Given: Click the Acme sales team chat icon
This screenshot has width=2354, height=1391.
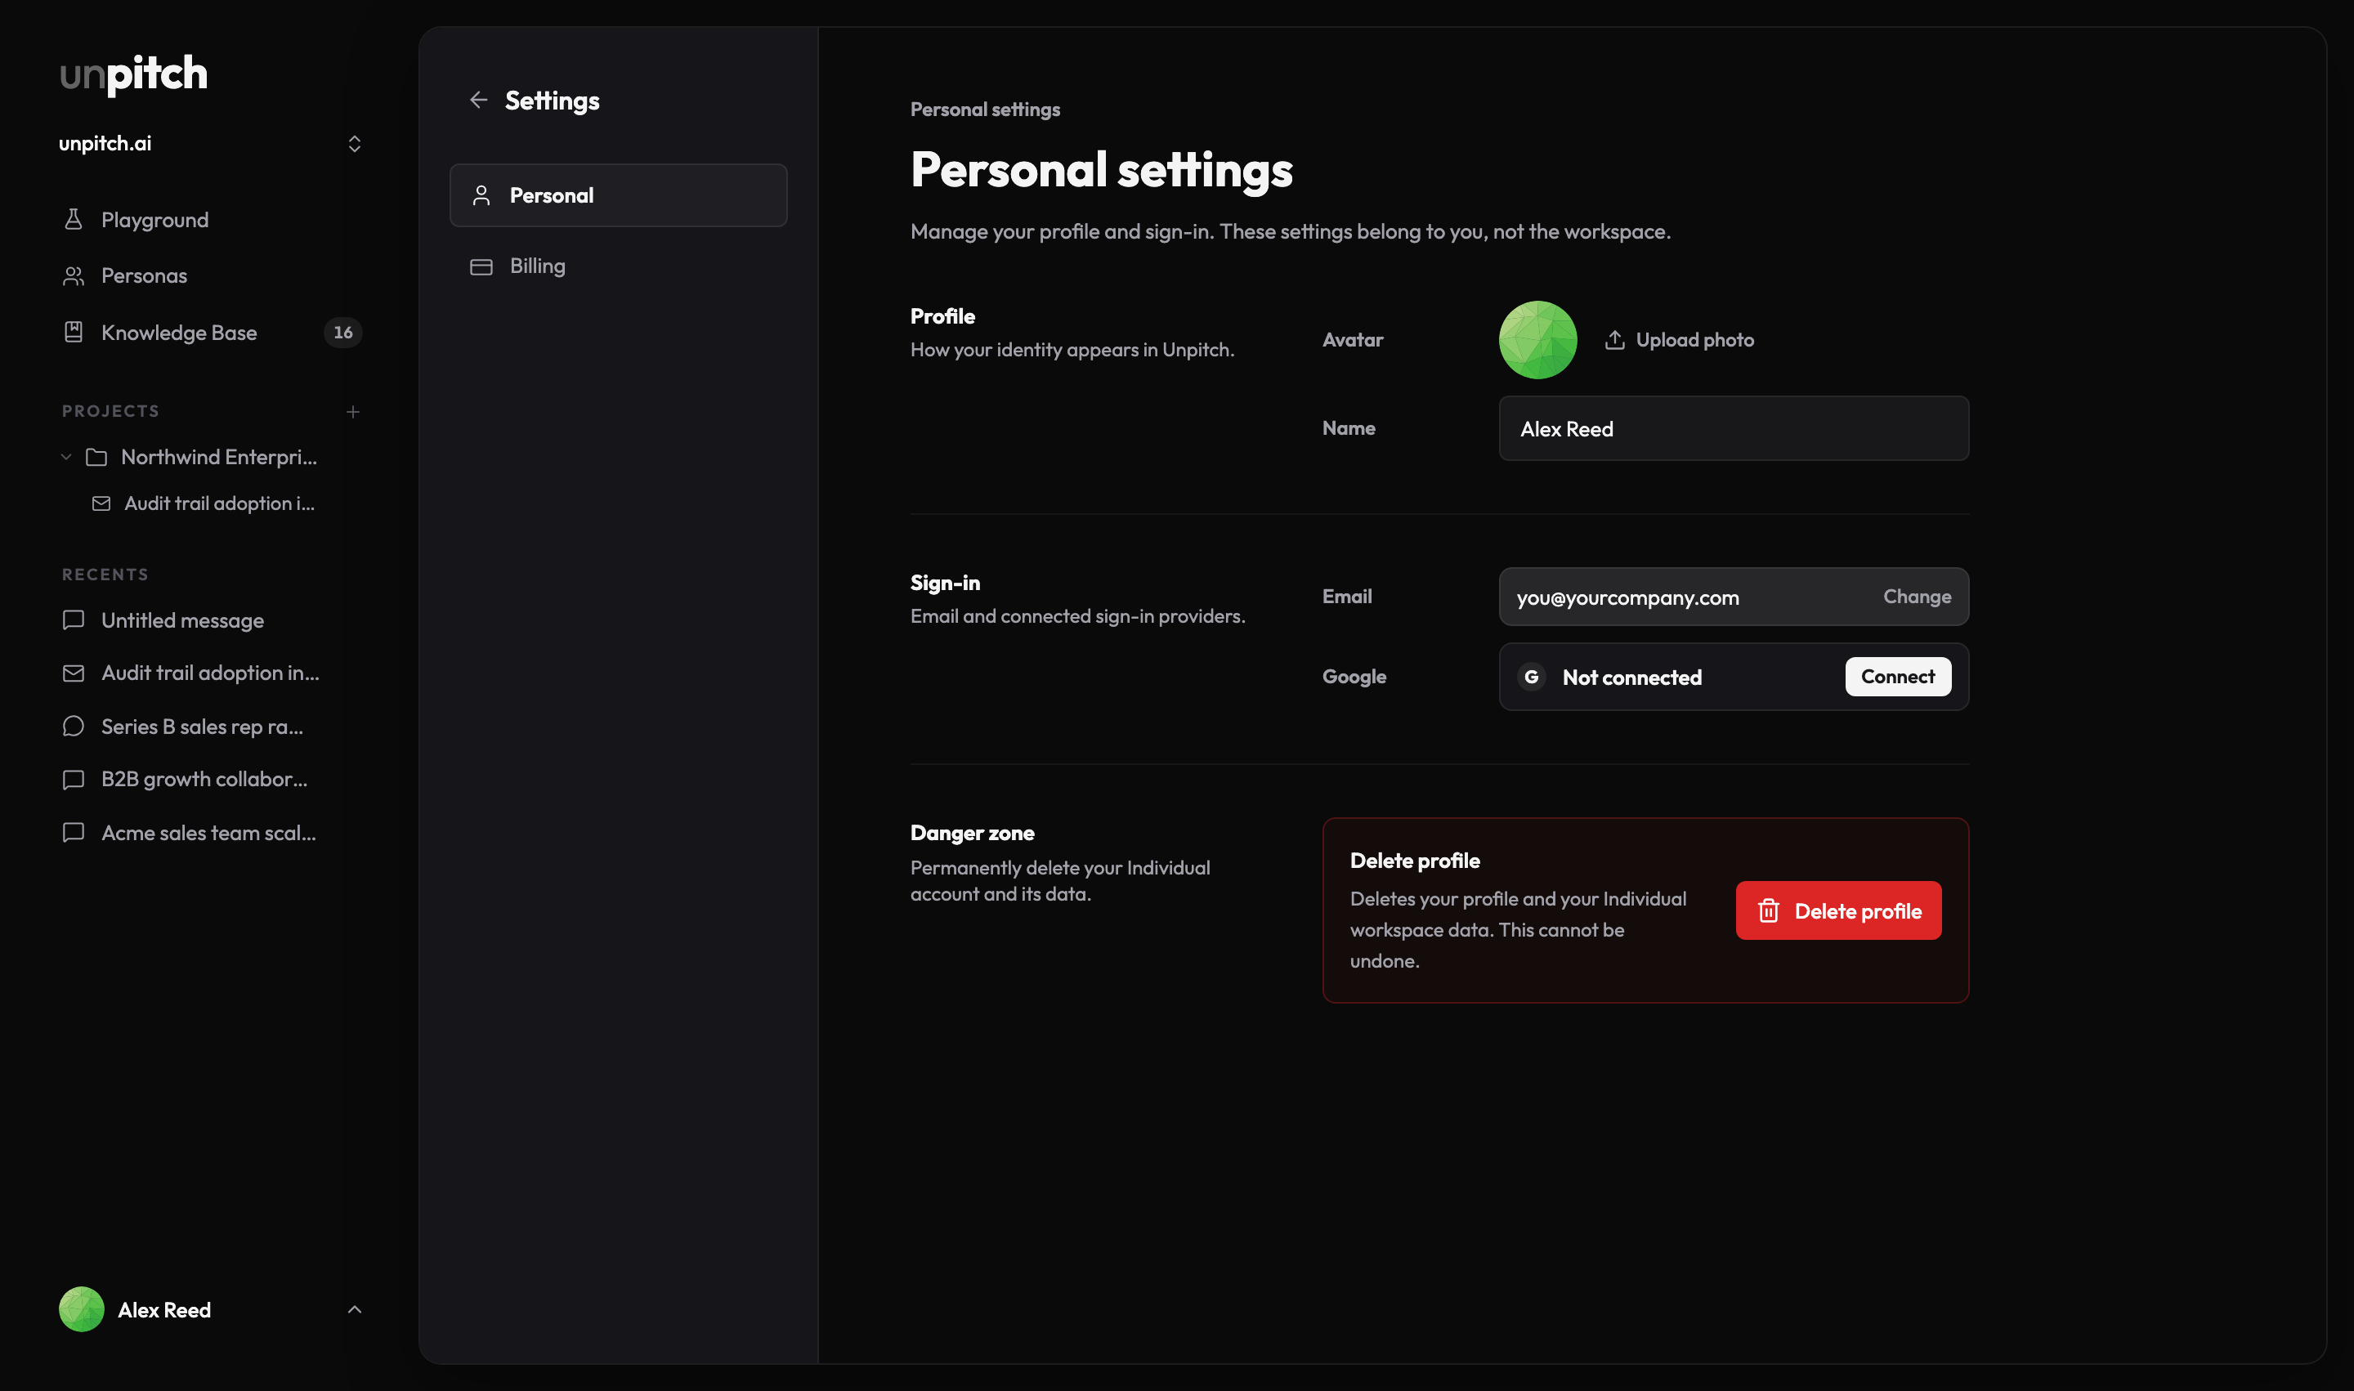Looking at the screenshot, I should click(x=73, y=832).
